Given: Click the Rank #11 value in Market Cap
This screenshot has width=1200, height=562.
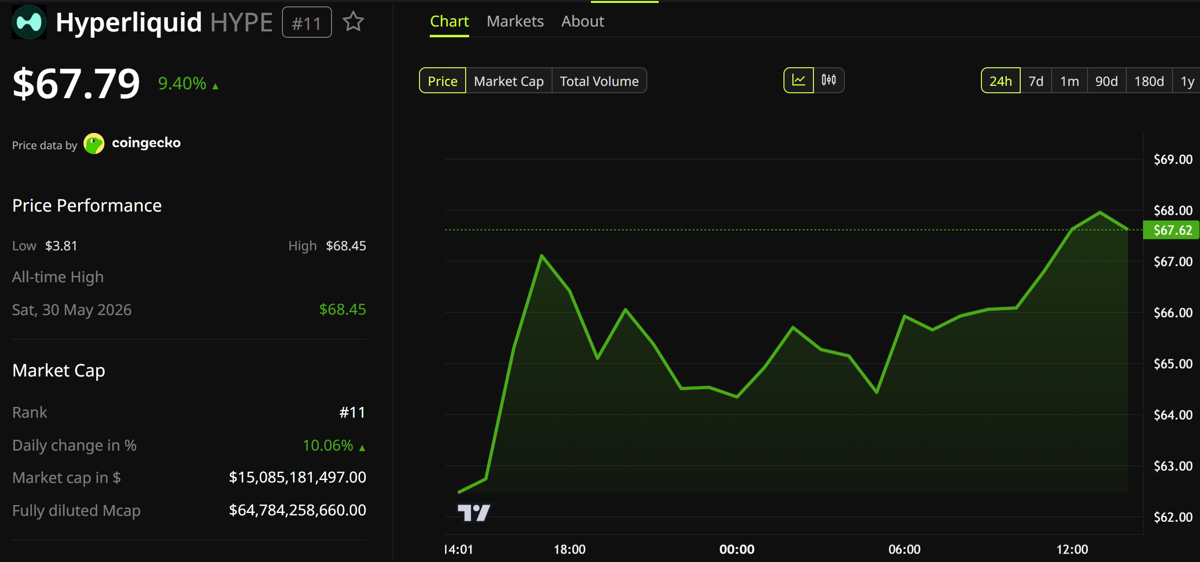Looking at the screenshot, I should pos(352,412).
